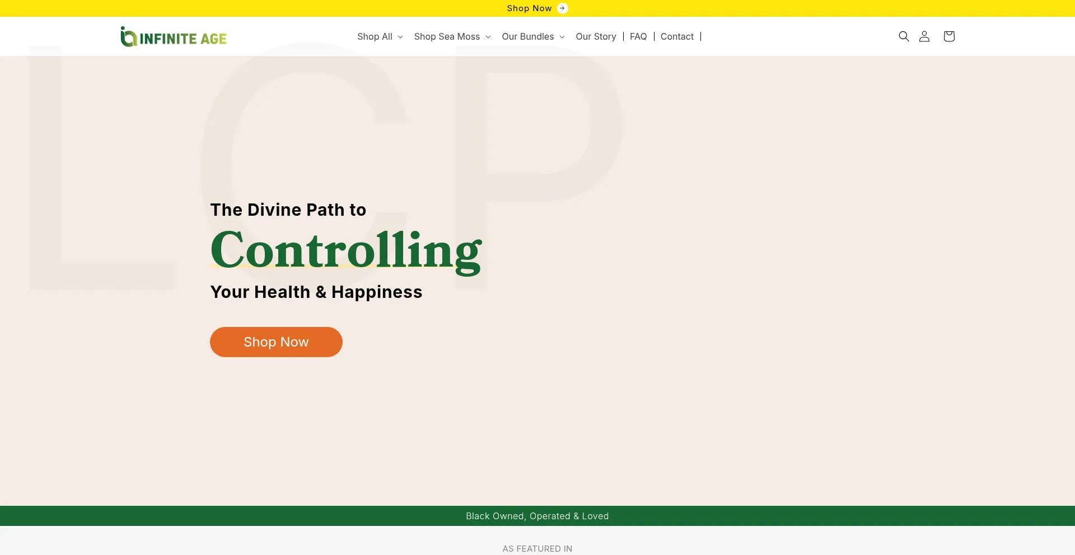Expand the chevron next to Shop All
The height and width of the screenshot is (555, 1075).
[x=400, y=37]
